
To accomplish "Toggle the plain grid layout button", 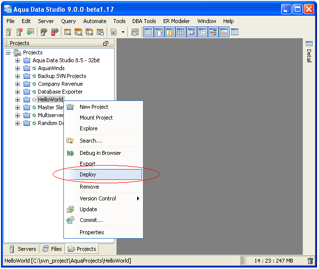I will [181, 32].
